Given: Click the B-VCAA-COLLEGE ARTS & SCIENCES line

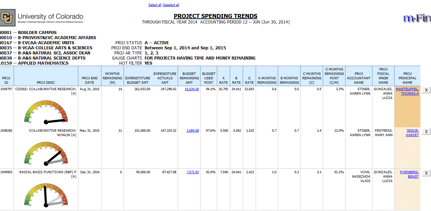Looking at the screenshot, I should [x=46, y=48].
